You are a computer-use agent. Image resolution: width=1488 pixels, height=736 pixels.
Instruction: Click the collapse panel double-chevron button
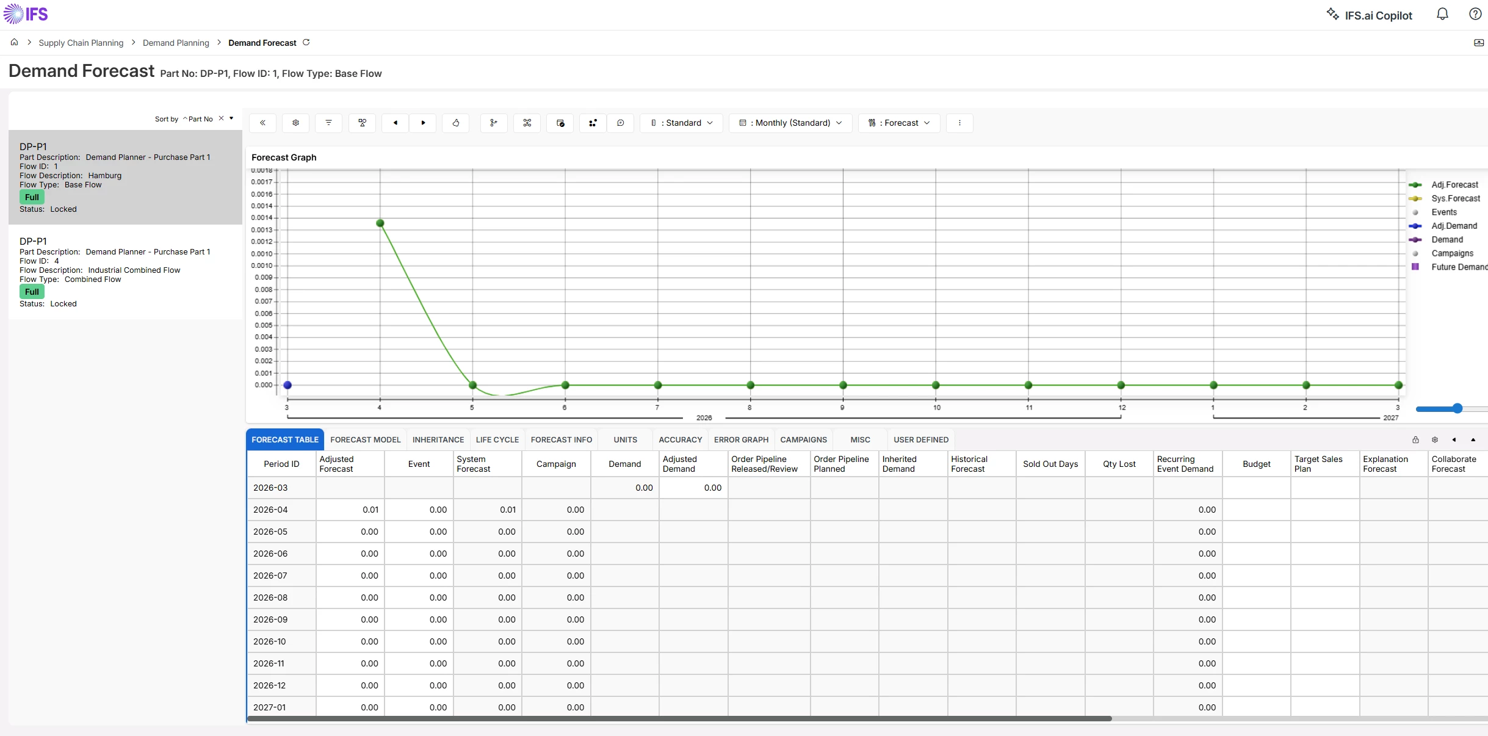click(x=262, y=123)
